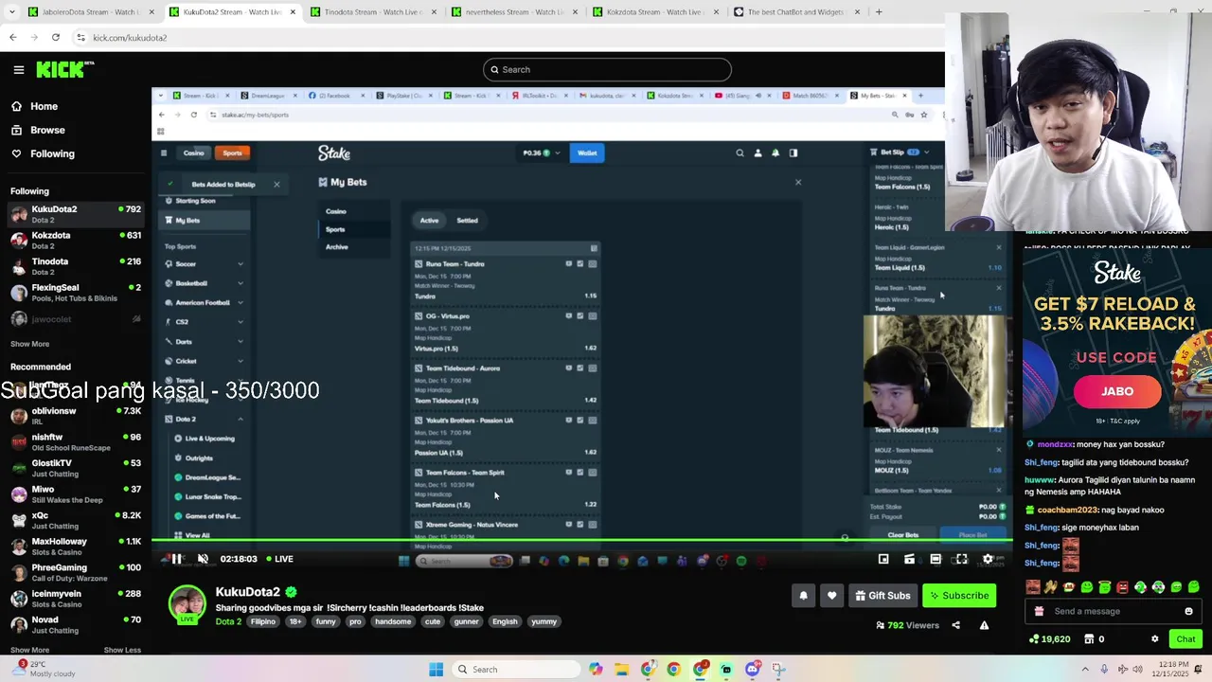Insert the praying hands emote

[1050, 587]
